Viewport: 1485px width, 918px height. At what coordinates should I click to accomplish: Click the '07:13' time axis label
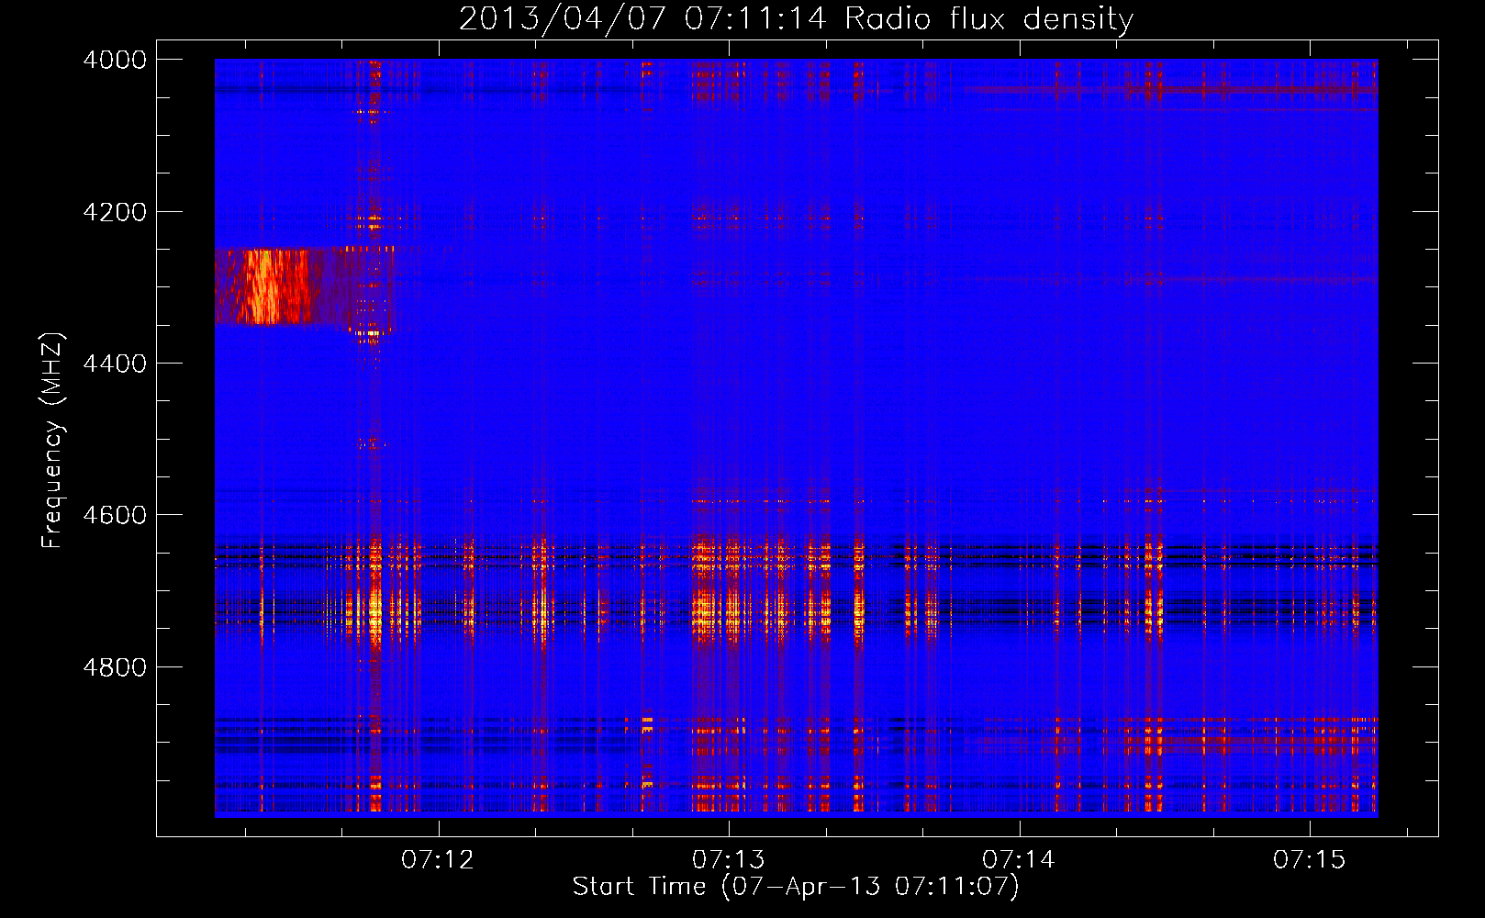click(728, 859)
